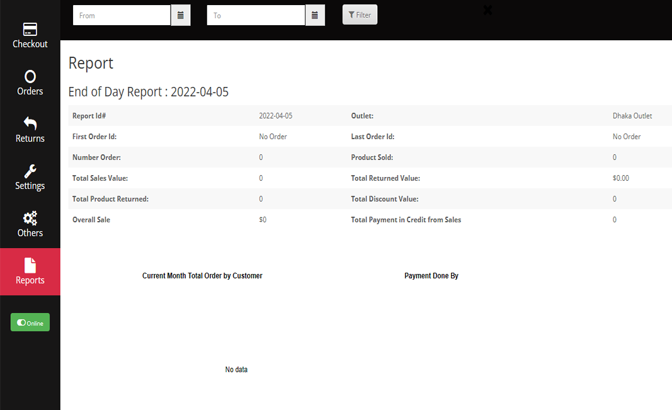
Task: Open Settings using the wrench icon
Action: point(30,171)
